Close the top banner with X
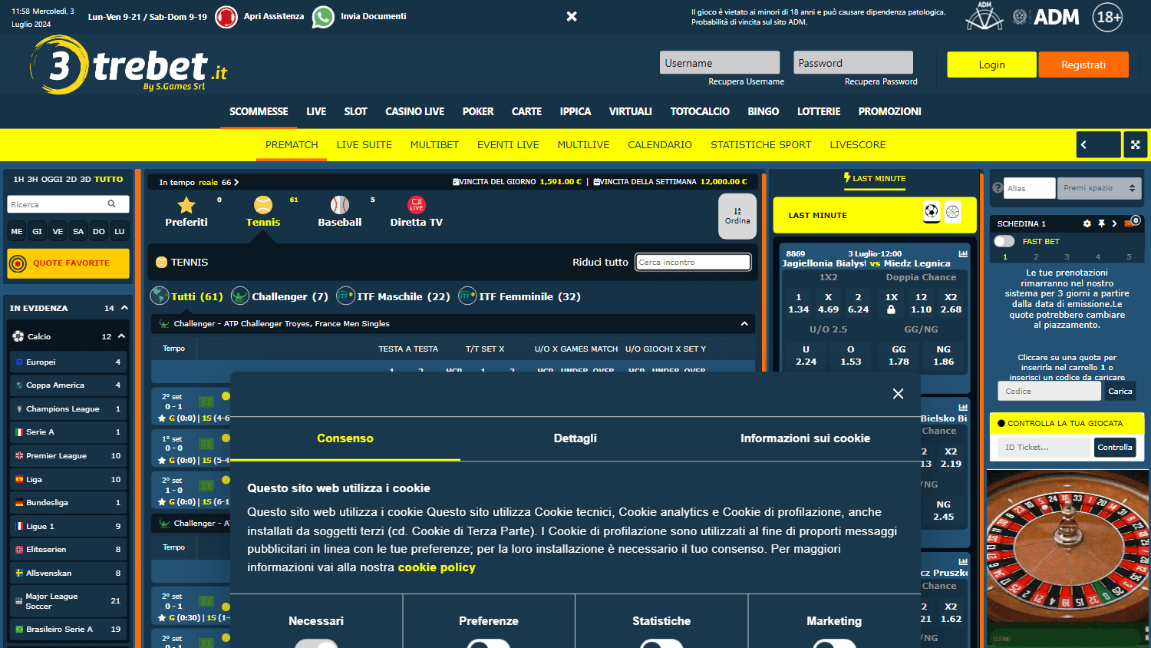This screenshot has width=1151, height=648. pos(572,16)
